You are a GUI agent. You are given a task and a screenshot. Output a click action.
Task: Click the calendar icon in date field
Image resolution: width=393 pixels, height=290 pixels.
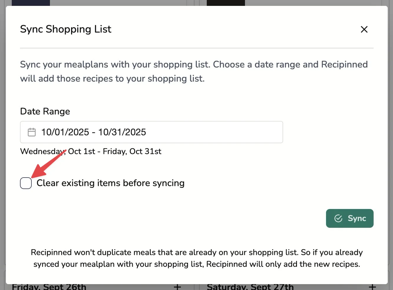tap(32, 132)
